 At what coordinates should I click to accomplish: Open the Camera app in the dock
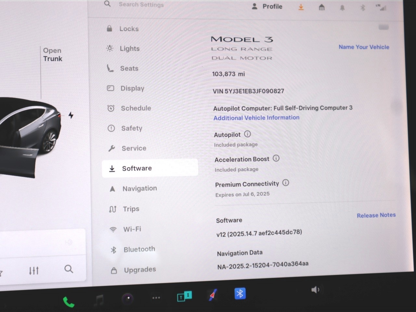[x=128, y=298]
